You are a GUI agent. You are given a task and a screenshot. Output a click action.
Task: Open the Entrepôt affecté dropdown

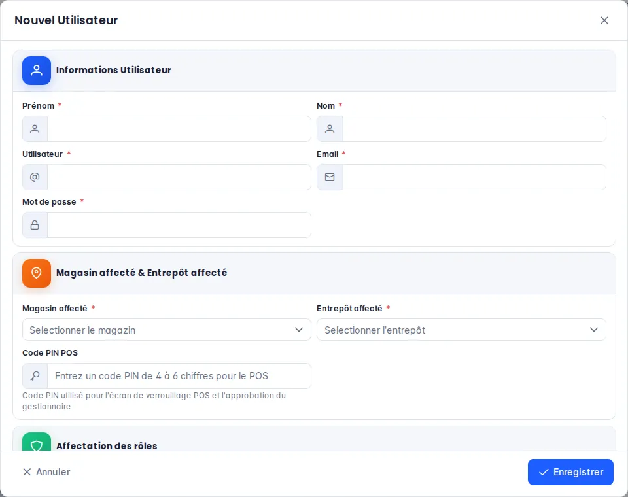pyautogui.click(x=461, y=330)
